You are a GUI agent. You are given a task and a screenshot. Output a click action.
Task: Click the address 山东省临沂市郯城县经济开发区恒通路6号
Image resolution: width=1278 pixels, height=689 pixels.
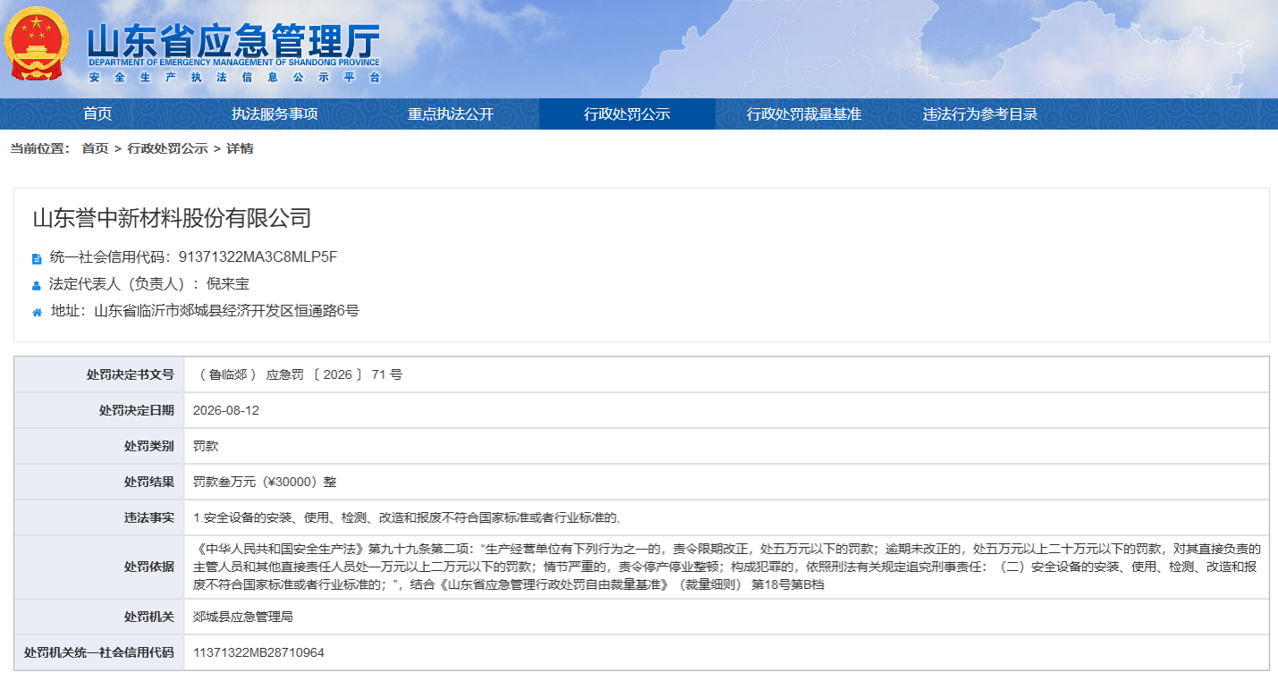pos(226,311)
